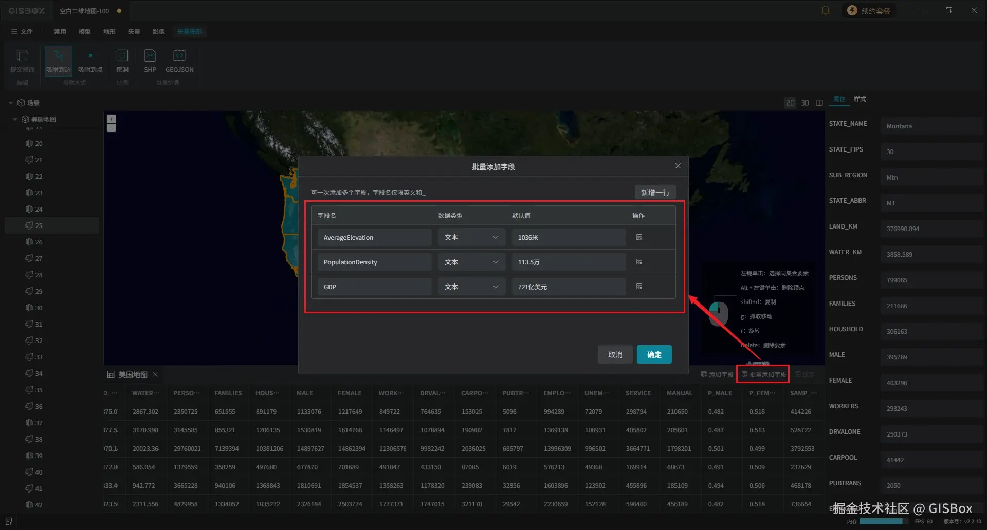Click 新增一行 to add a row

pos(655,192)
